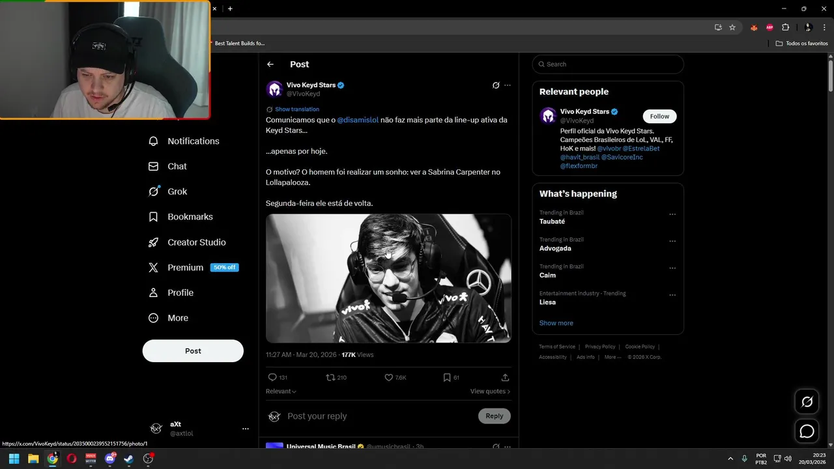834x469 pixels.
Task: Open the Todos os favoritos bookmarks folder
Action: (802, 44)
